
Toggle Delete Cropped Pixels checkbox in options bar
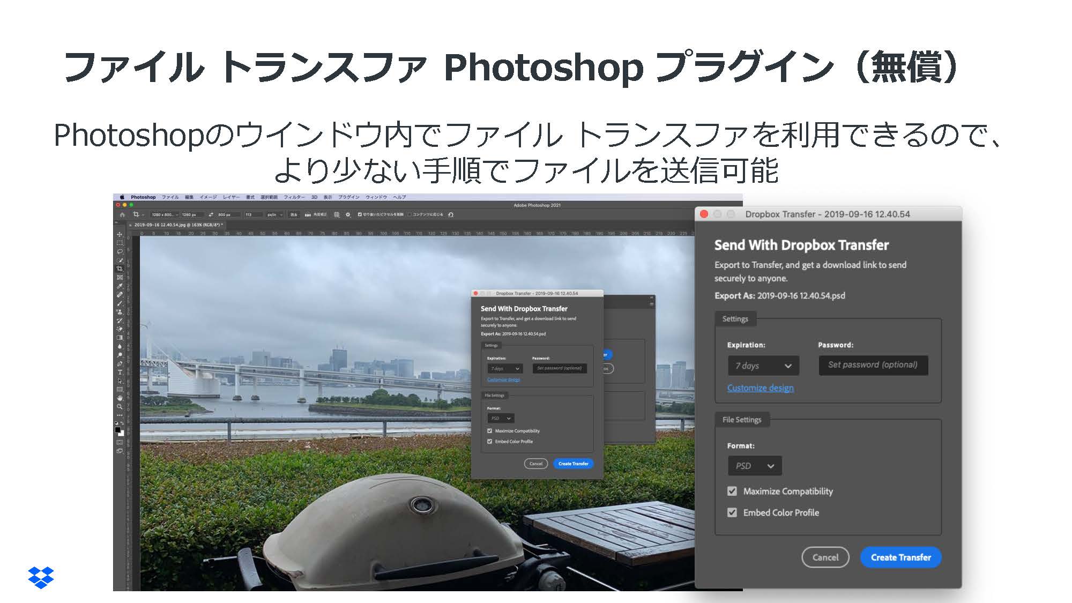(360, 214)
